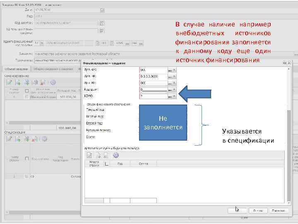Screen dimensions: 298x224
Task: Open the lookup icon beside № позиции плана-графика
Action: click(102, 31)
